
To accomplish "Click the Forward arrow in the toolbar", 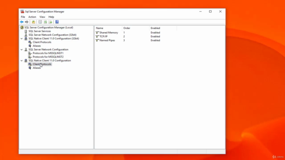I will click(x=27, y=22).
